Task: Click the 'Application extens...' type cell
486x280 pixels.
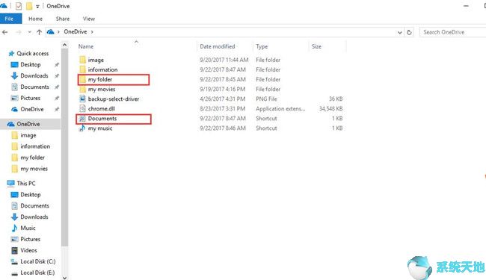Action: click(280, 108)
